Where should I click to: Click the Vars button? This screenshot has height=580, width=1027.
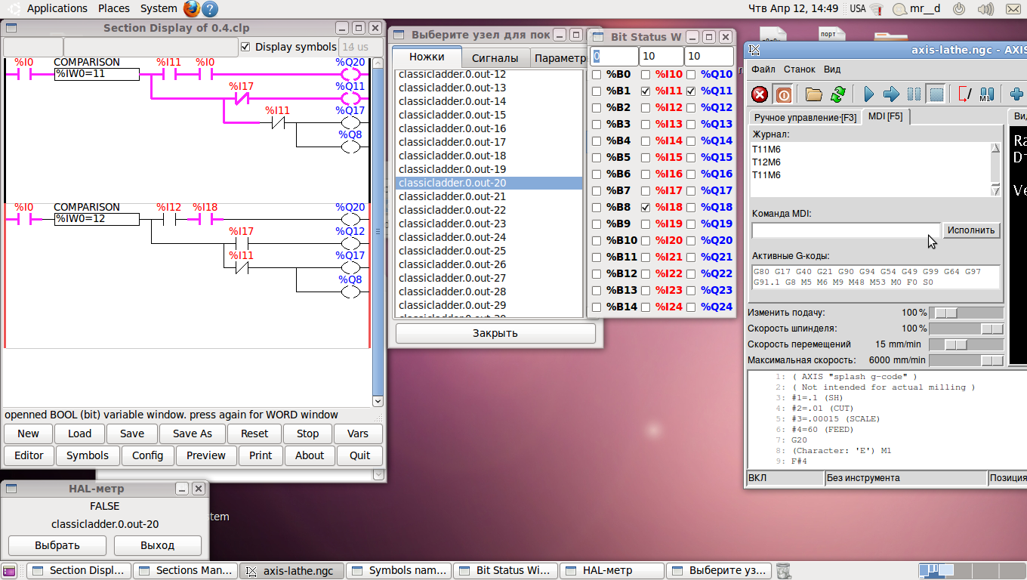coord(358,433)
